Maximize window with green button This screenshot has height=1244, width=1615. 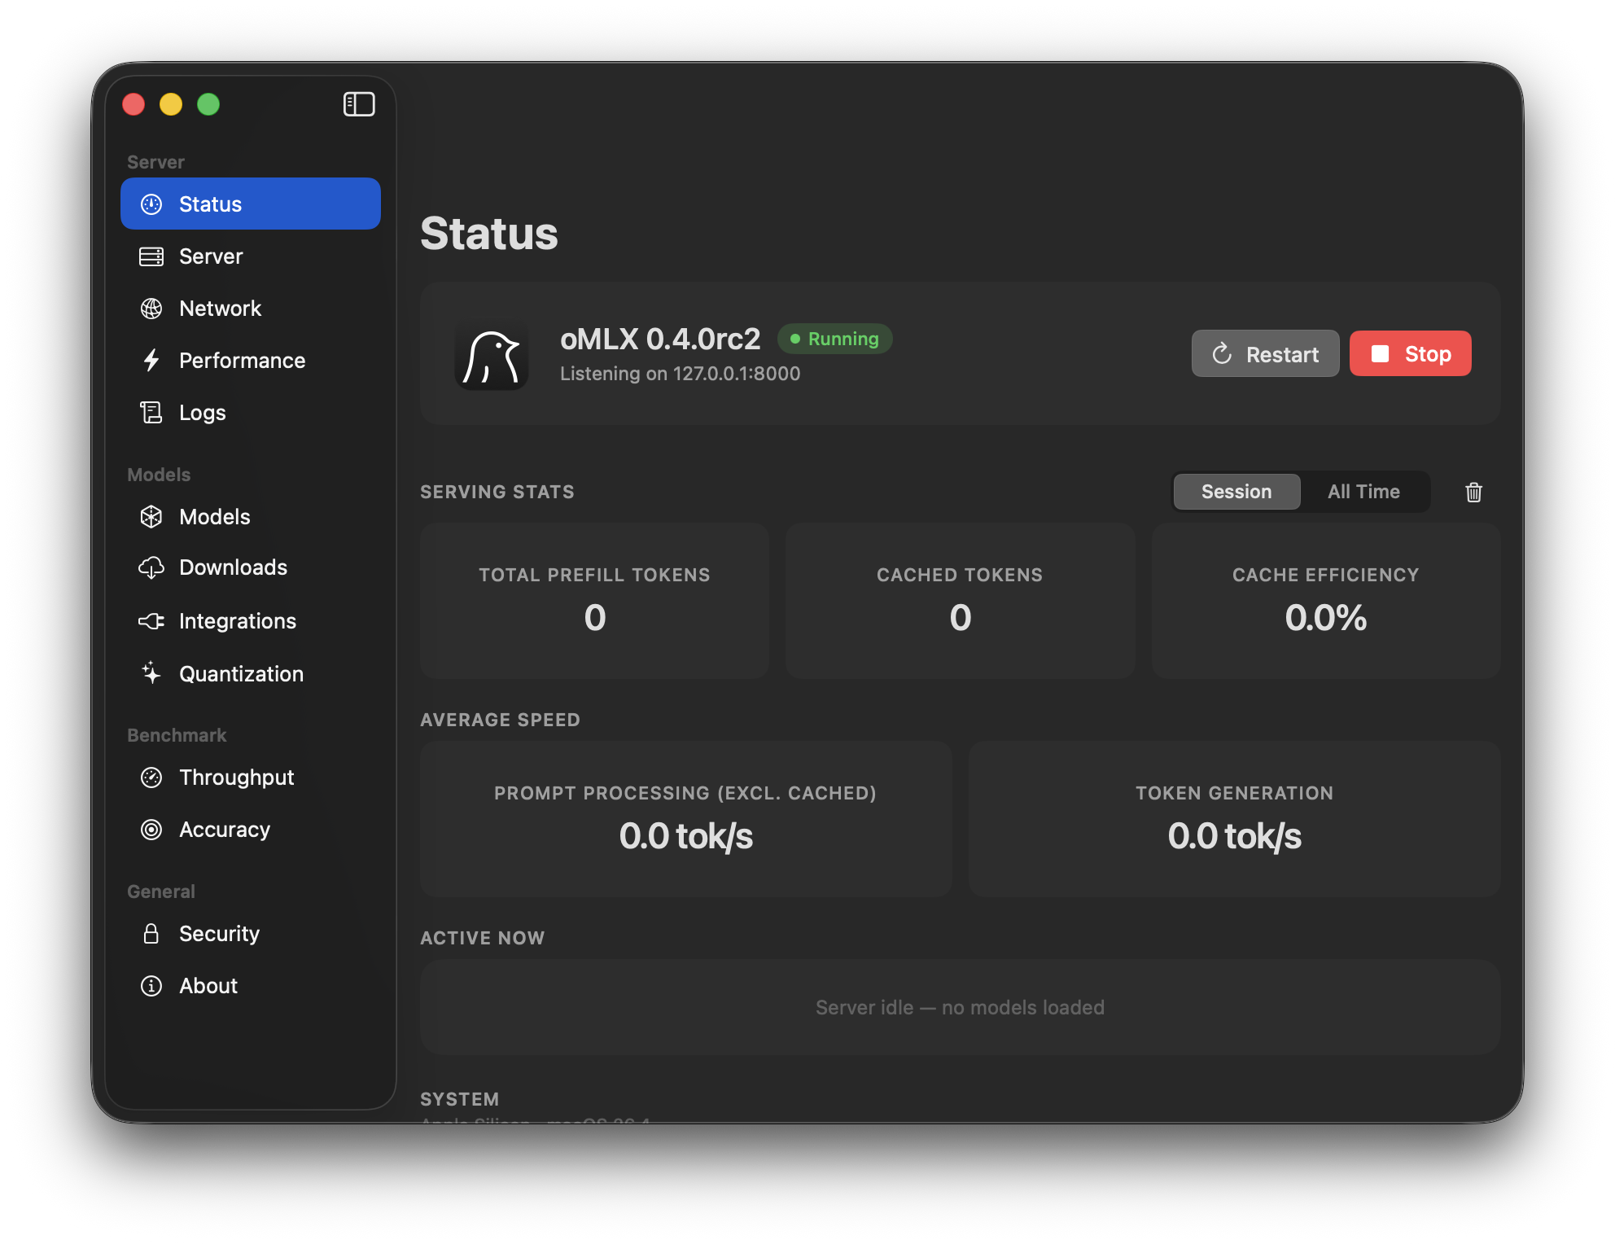tap(208, 104)
